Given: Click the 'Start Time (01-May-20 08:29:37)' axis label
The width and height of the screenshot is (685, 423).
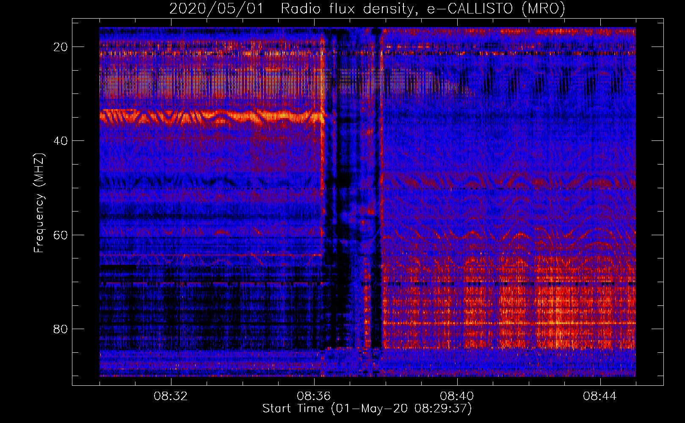Looking at the screenshot, I should [x=367, y=409].
